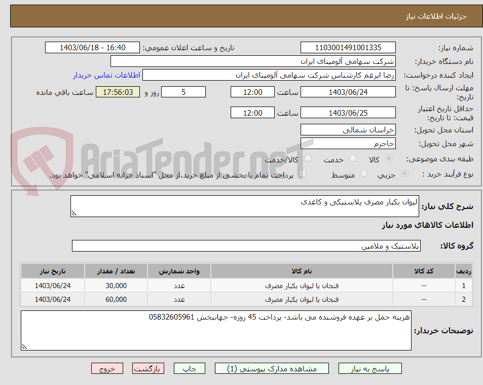
Task: Click the واحد شمارش column header
Action: (179, 271)
